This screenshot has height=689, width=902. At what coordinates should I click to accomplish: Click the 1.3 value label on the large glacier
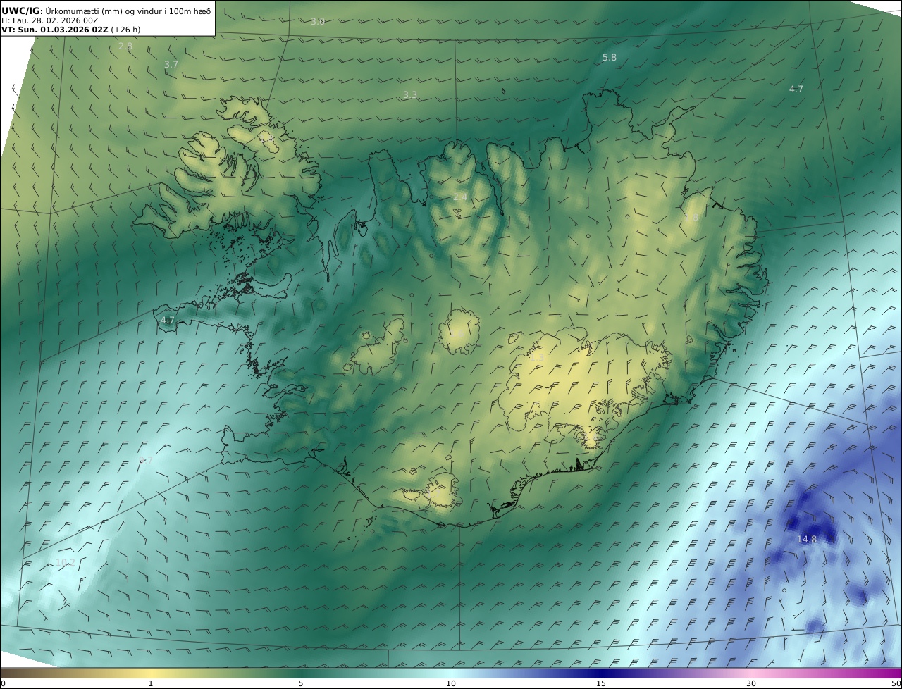point(537,358)
